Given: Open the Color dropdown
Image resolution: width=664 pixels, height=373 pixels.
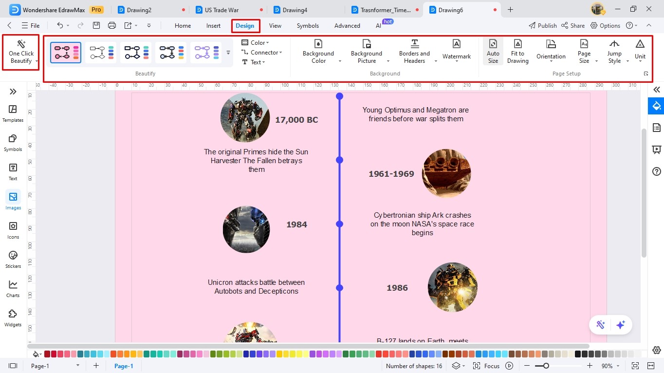Looking at the screenshot, I should click(x=256, y=42).
